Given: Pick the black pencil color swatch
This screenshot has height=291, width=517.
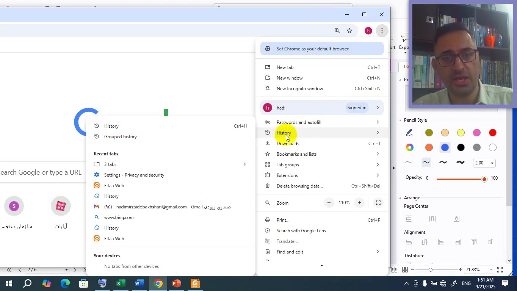Looking at the screenshot, I should pos(461,147).
